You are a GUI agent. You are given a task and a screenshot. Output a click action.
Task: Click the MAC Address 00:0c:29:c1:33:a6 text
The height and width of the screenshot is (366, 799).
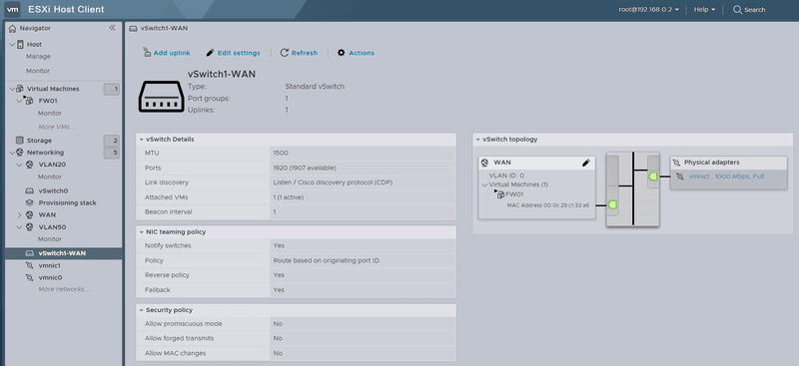547,205
